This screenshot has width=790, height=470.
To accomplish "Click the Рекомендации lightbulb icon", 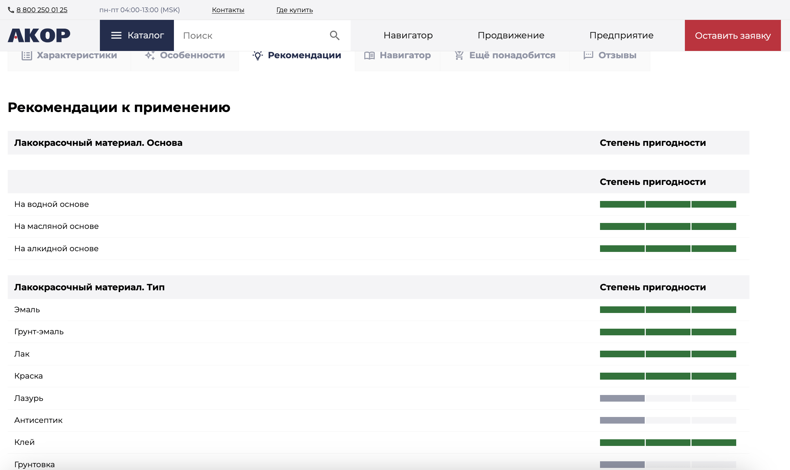I will [258, 55].
